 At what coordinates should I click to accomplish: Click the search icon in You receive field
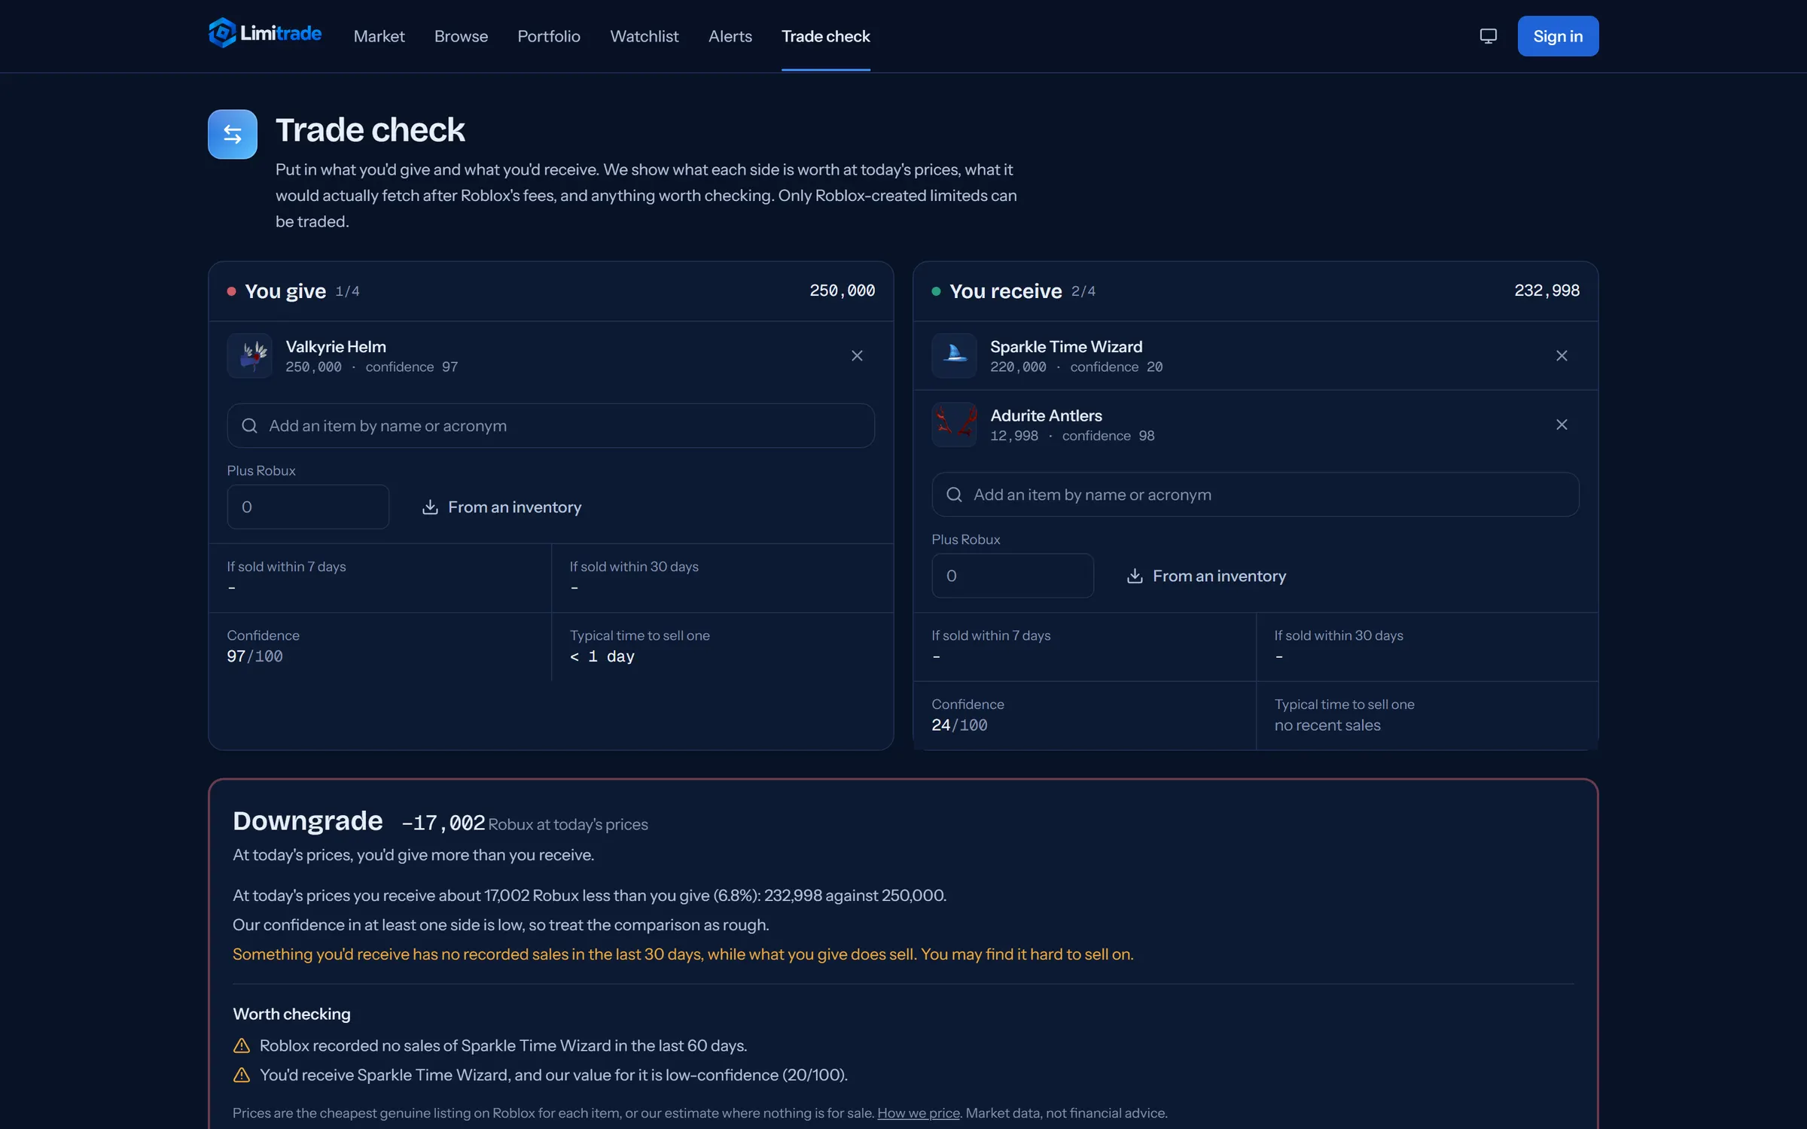pyautogui.click(x=954, y=495)
